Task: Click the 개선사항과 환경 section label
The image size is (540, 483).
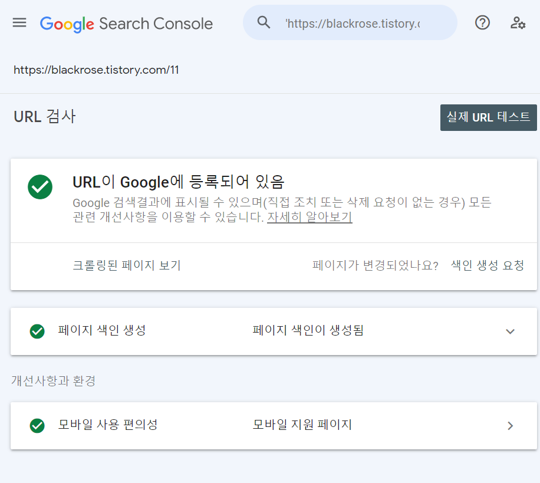Action: click(x=54, y=381)
